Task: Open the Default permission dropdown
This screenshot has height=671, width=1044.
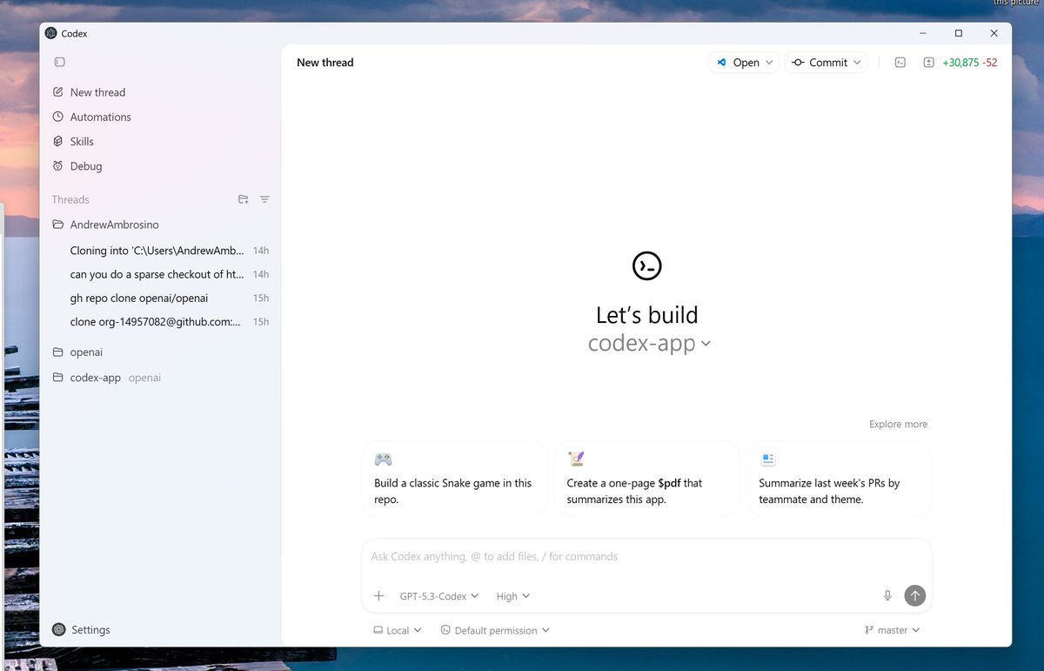Action: pos(495,630)
